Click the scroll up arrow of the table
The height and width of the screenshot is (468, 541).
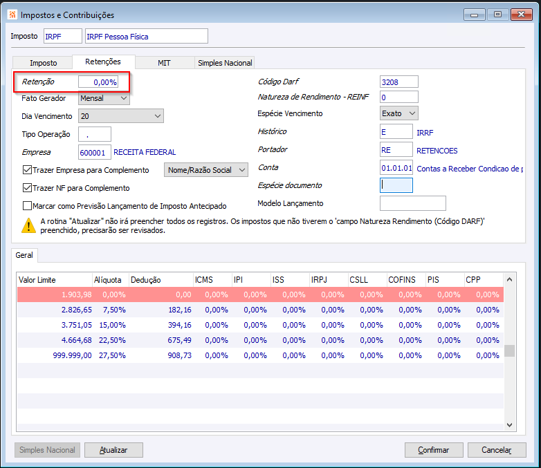click(x=510, y=279)
